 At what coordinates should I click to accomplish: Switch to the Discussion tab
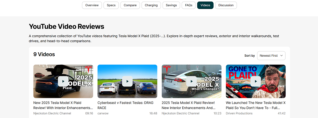[x=226, y=5]
